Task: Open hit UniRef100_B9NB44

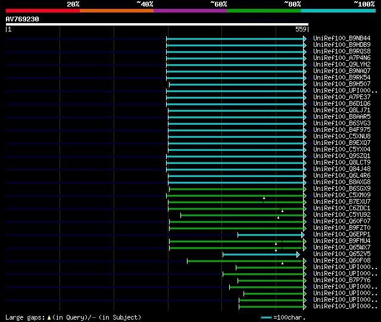Action: [x=342, y=38]
